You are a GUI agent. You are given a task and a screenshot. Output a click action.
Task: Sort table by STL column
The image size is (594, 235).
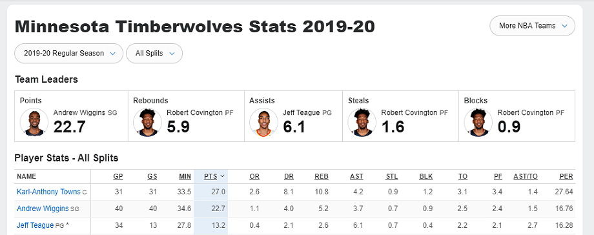[392, 177]
